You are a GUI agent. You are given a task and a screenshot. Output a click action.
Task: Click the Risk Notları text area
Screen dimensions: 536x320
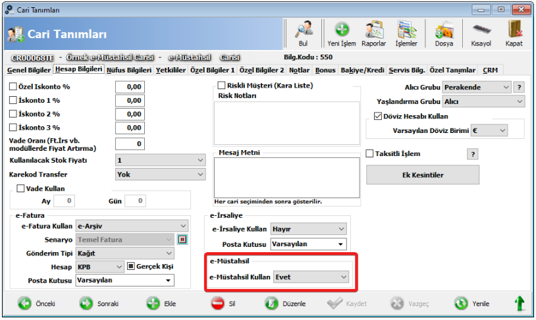click(287, 122)
